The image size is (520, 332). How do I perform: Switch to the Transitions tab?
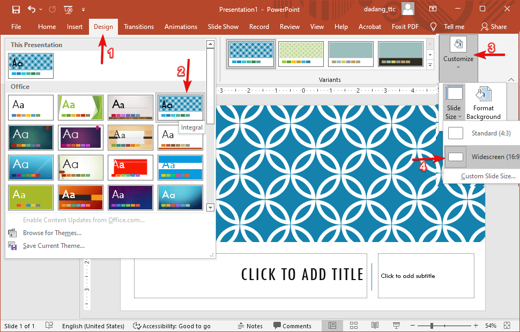(138, 26)
